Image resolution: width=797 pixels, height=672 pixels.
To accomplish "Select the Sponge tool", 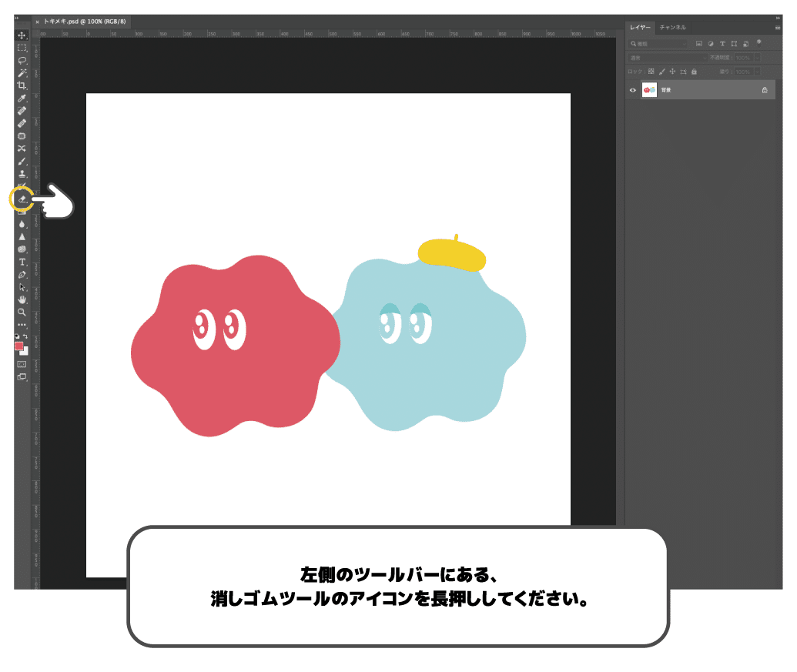I will click(x=22, y=249).
